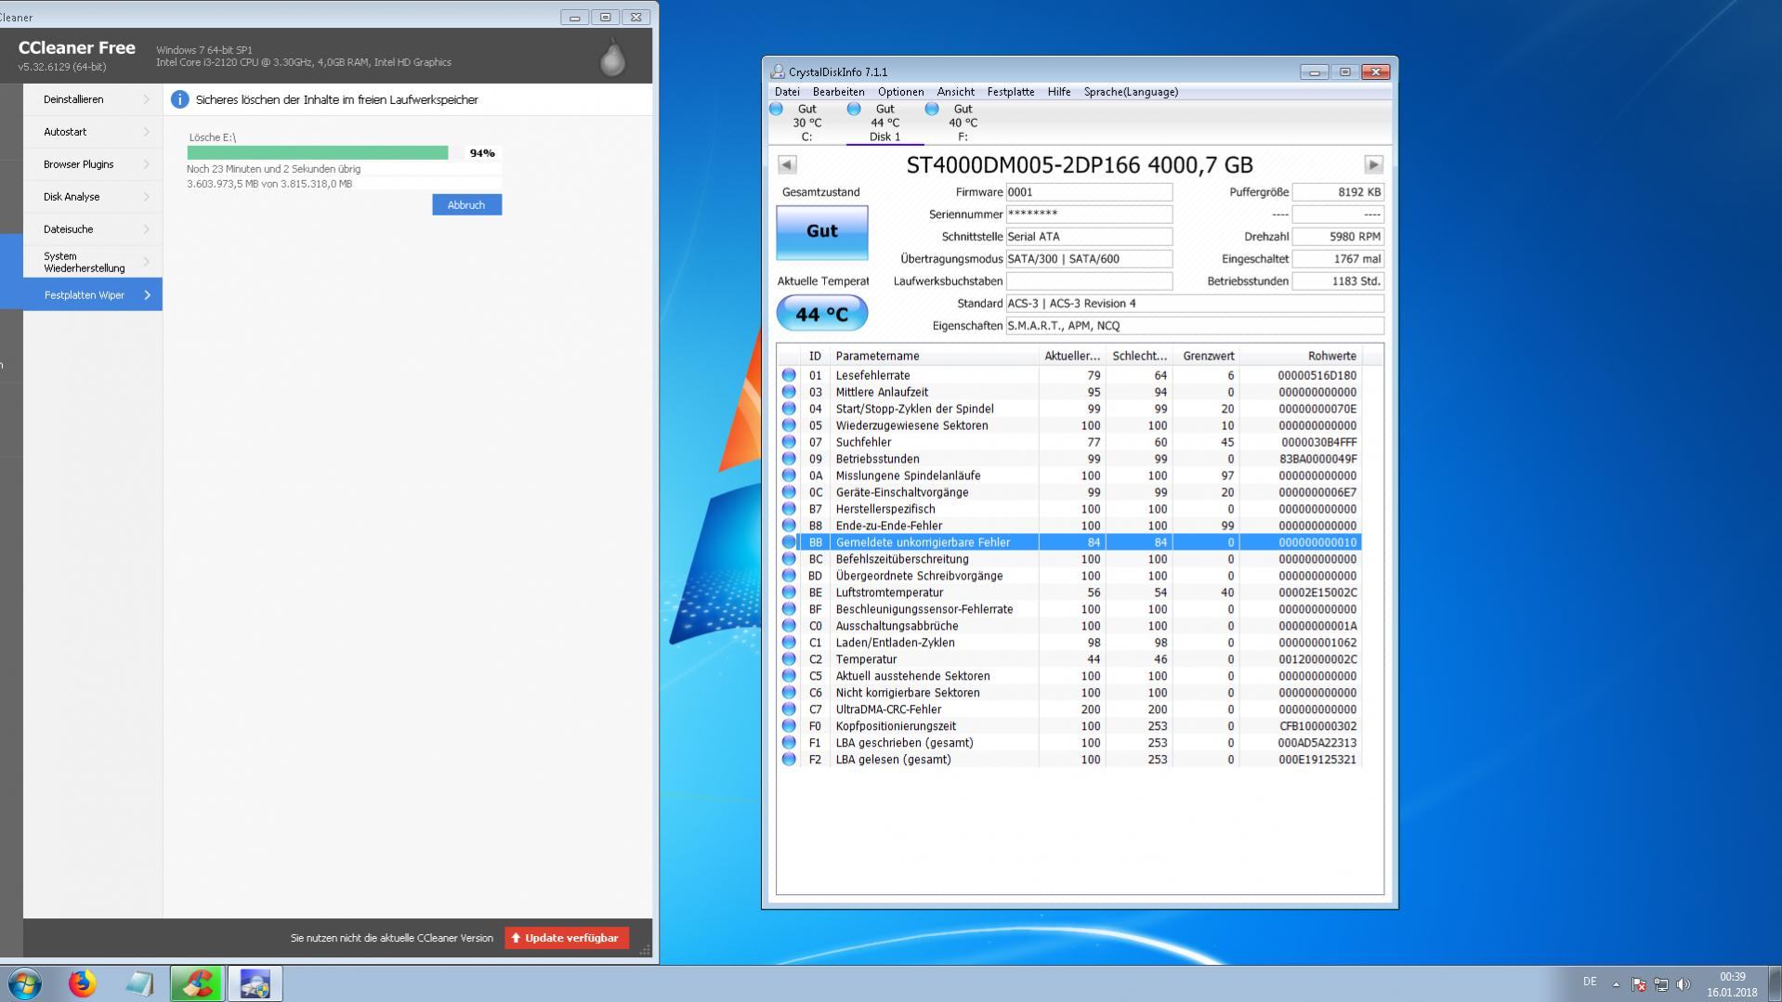Viewport: 1782px width, 1002px height.
Task: Click status orb for Suchfehler row
Action: coord(789,442)
